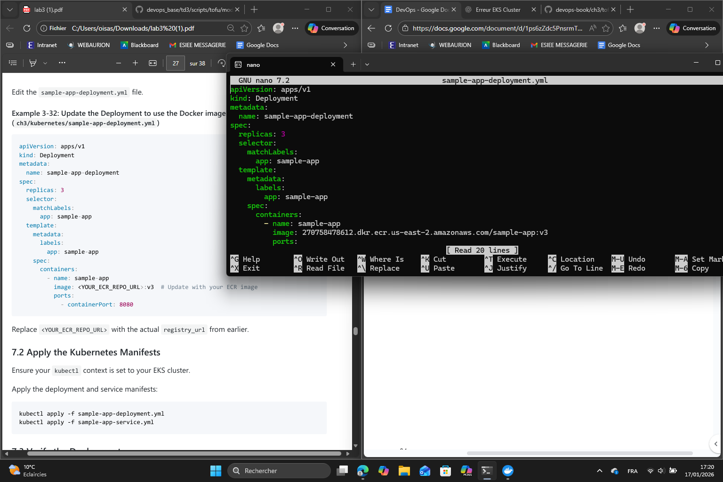Select the highlighter annotation tool
The width and height of the screenshot is (723, 482).
(33, 63)
